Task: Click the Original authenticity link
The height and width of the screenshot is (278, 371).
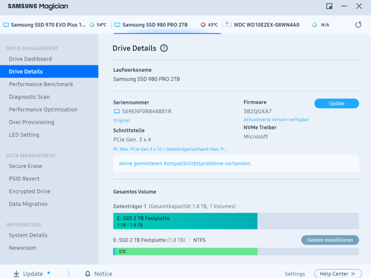Action: coord(121,120)
